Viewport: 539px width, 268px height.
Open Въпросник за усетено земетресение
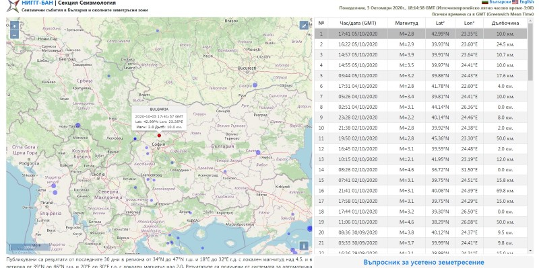pyautogui.click(x=424, y=263)
